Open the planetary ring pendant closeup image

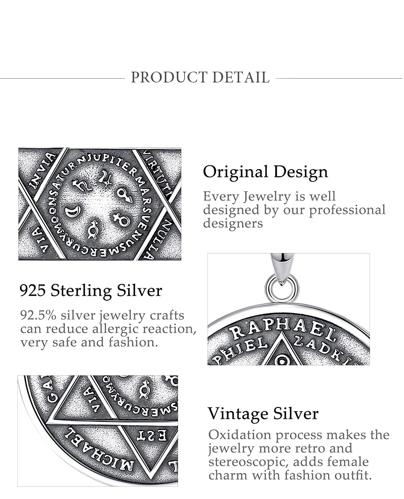(x=100, y=204)
